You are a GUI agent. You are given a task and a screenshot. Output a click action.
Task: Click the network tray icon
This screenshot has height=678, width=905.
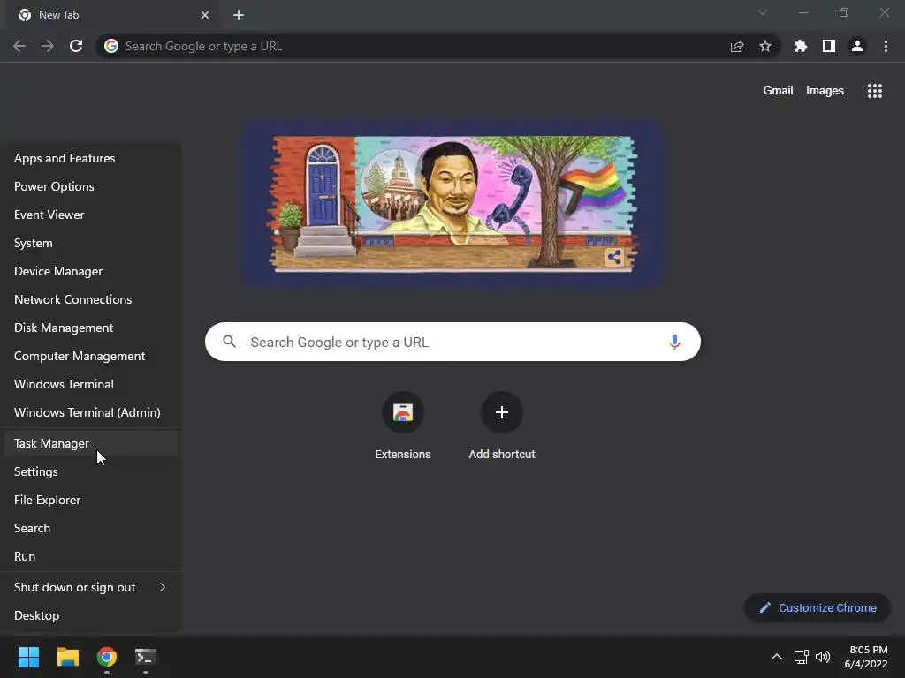(801, 657)
